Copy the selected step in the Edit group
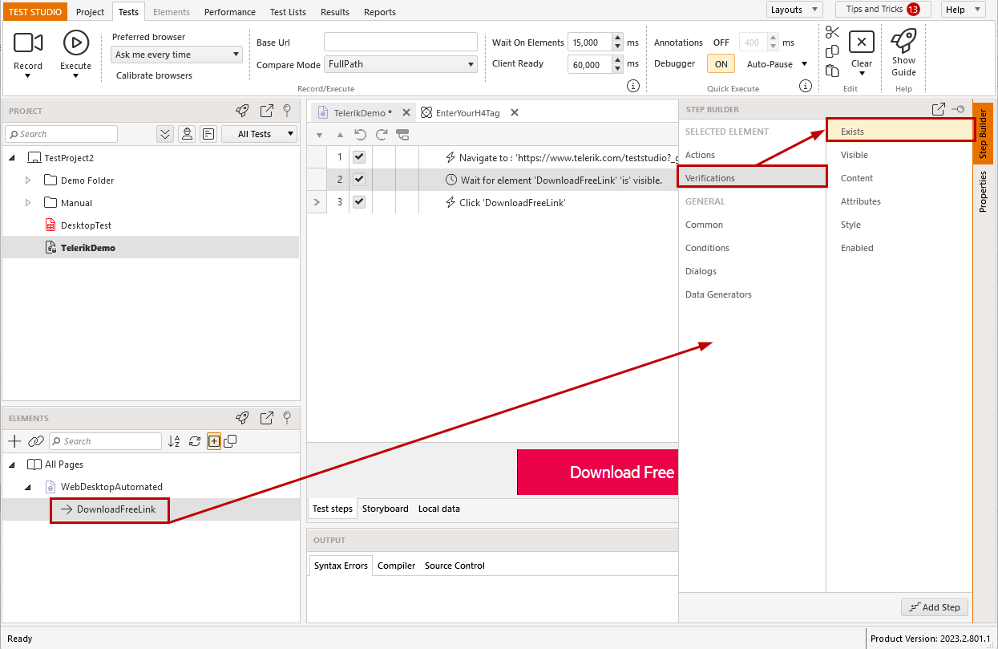 tap(832, 51)
